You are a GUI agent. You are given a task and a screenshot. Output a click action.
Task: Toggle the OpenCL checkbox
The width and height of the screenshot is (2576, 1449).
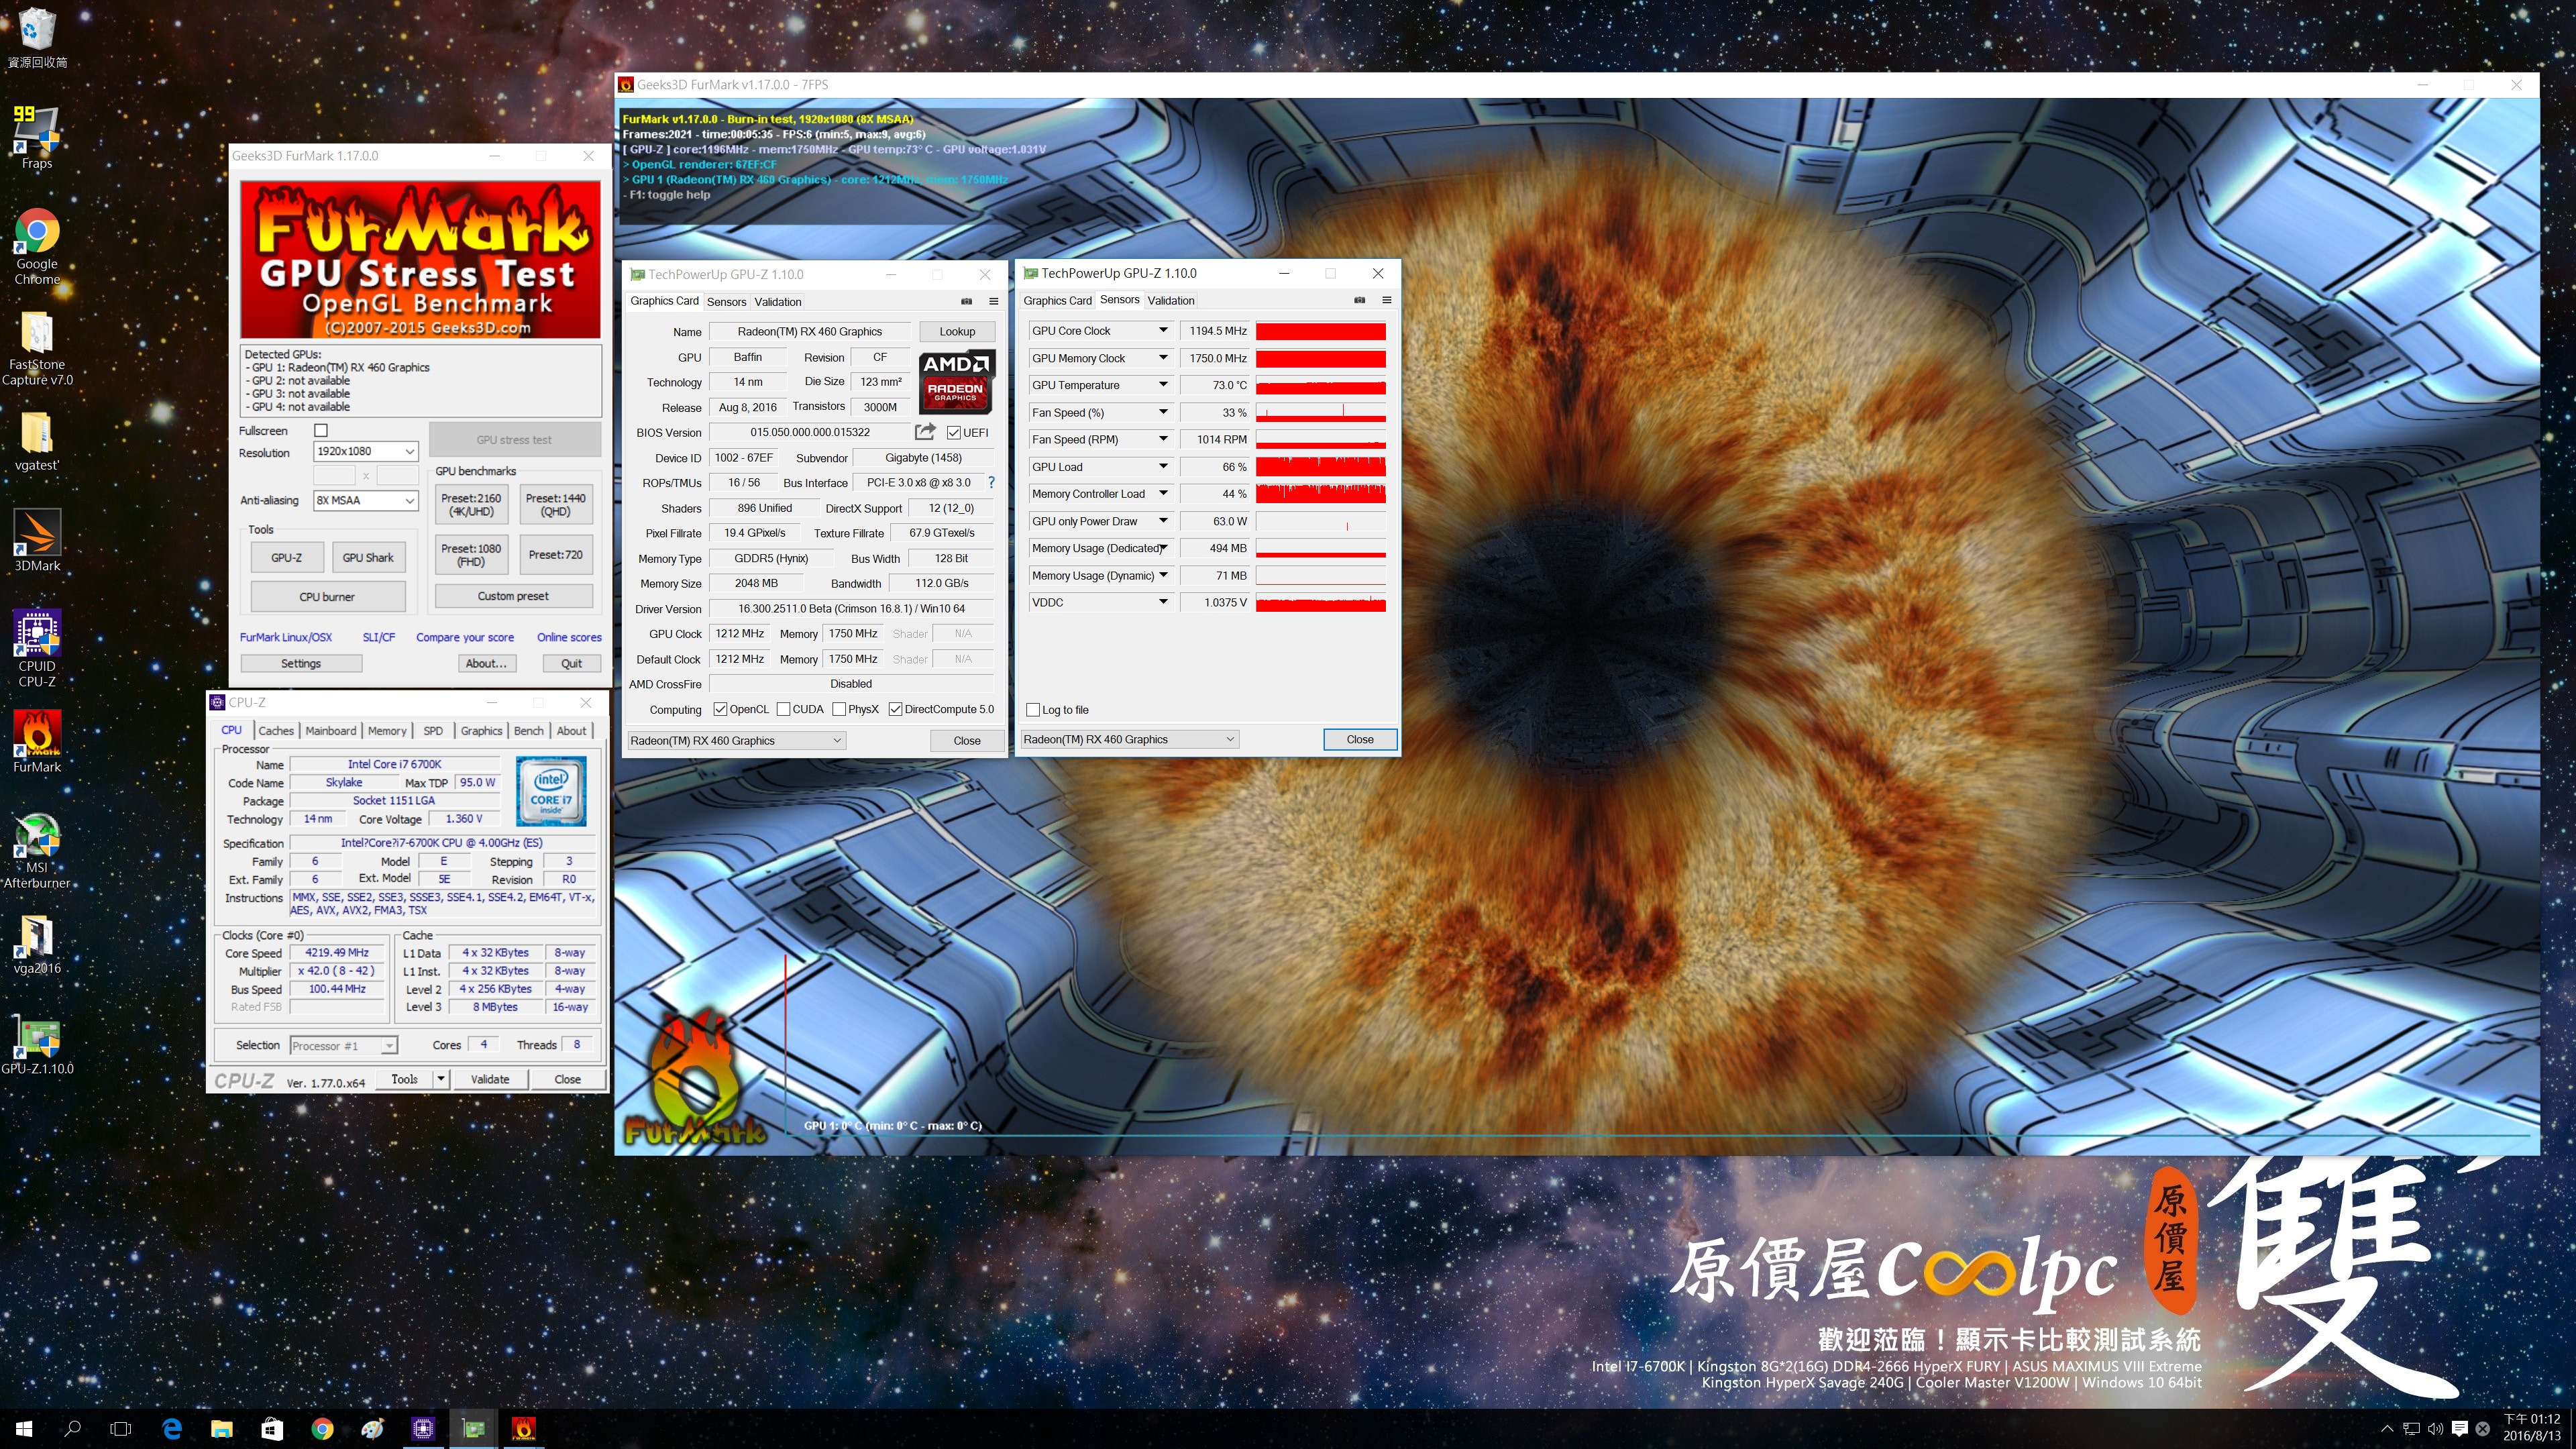[720, 709]
